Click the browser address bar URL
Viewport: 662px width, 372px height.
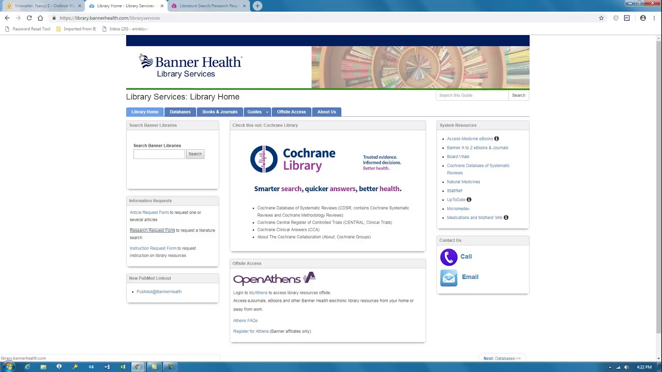pos(110,18)
